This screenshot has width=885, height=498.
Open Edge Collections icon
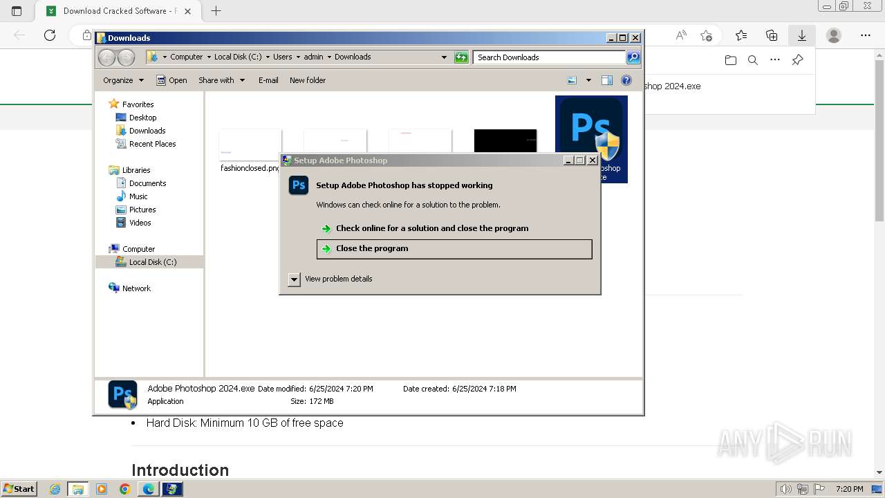(x=772, y=35)
